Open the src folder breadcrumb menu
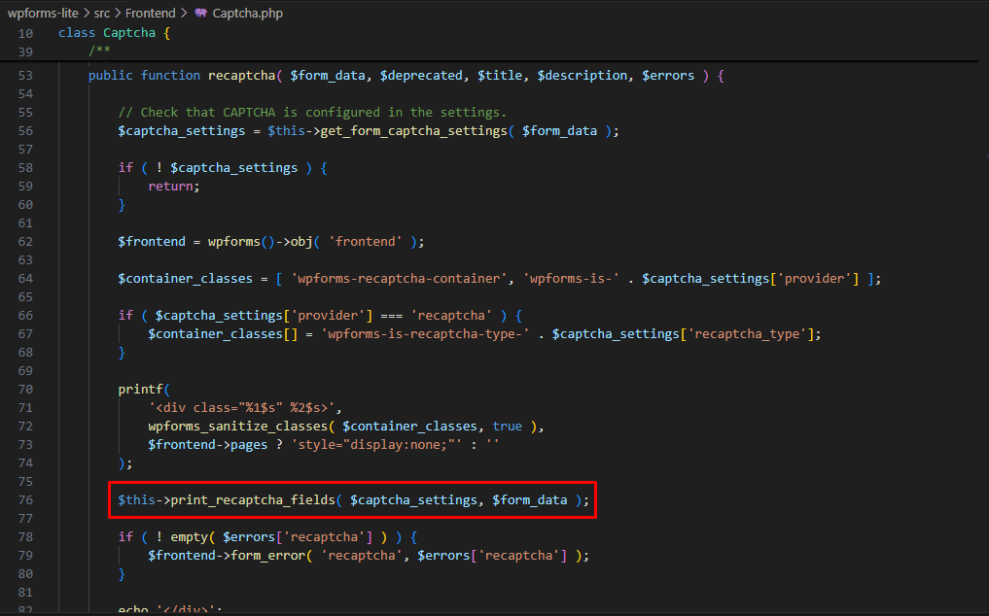 coord(101,13)
